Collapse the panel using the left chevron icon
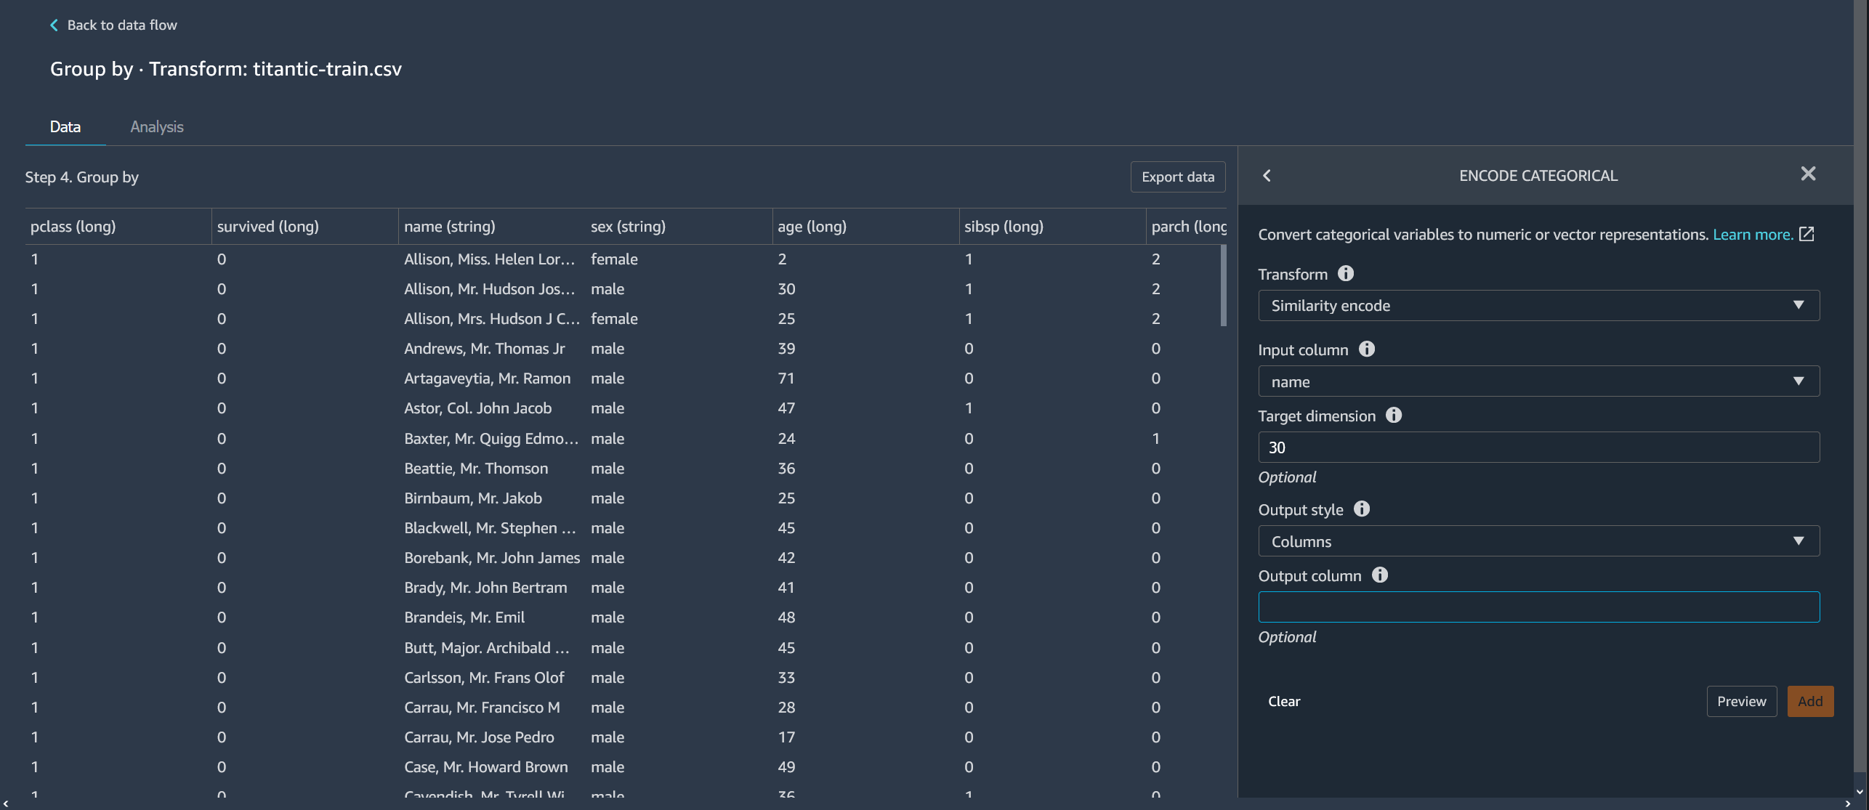The height and width of the screenshot is (810, 1869). click(x=1267, y=176)
